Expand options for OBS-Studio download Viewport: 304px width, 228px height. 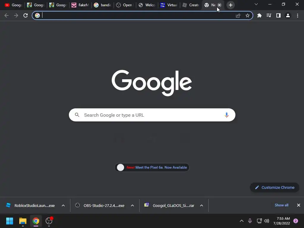(x=132, y=205)
